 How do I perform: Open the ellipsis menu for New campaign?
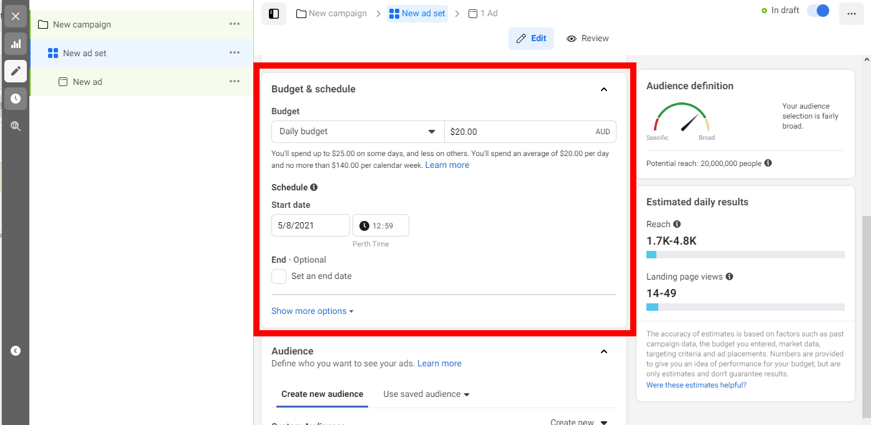[235, 24]
